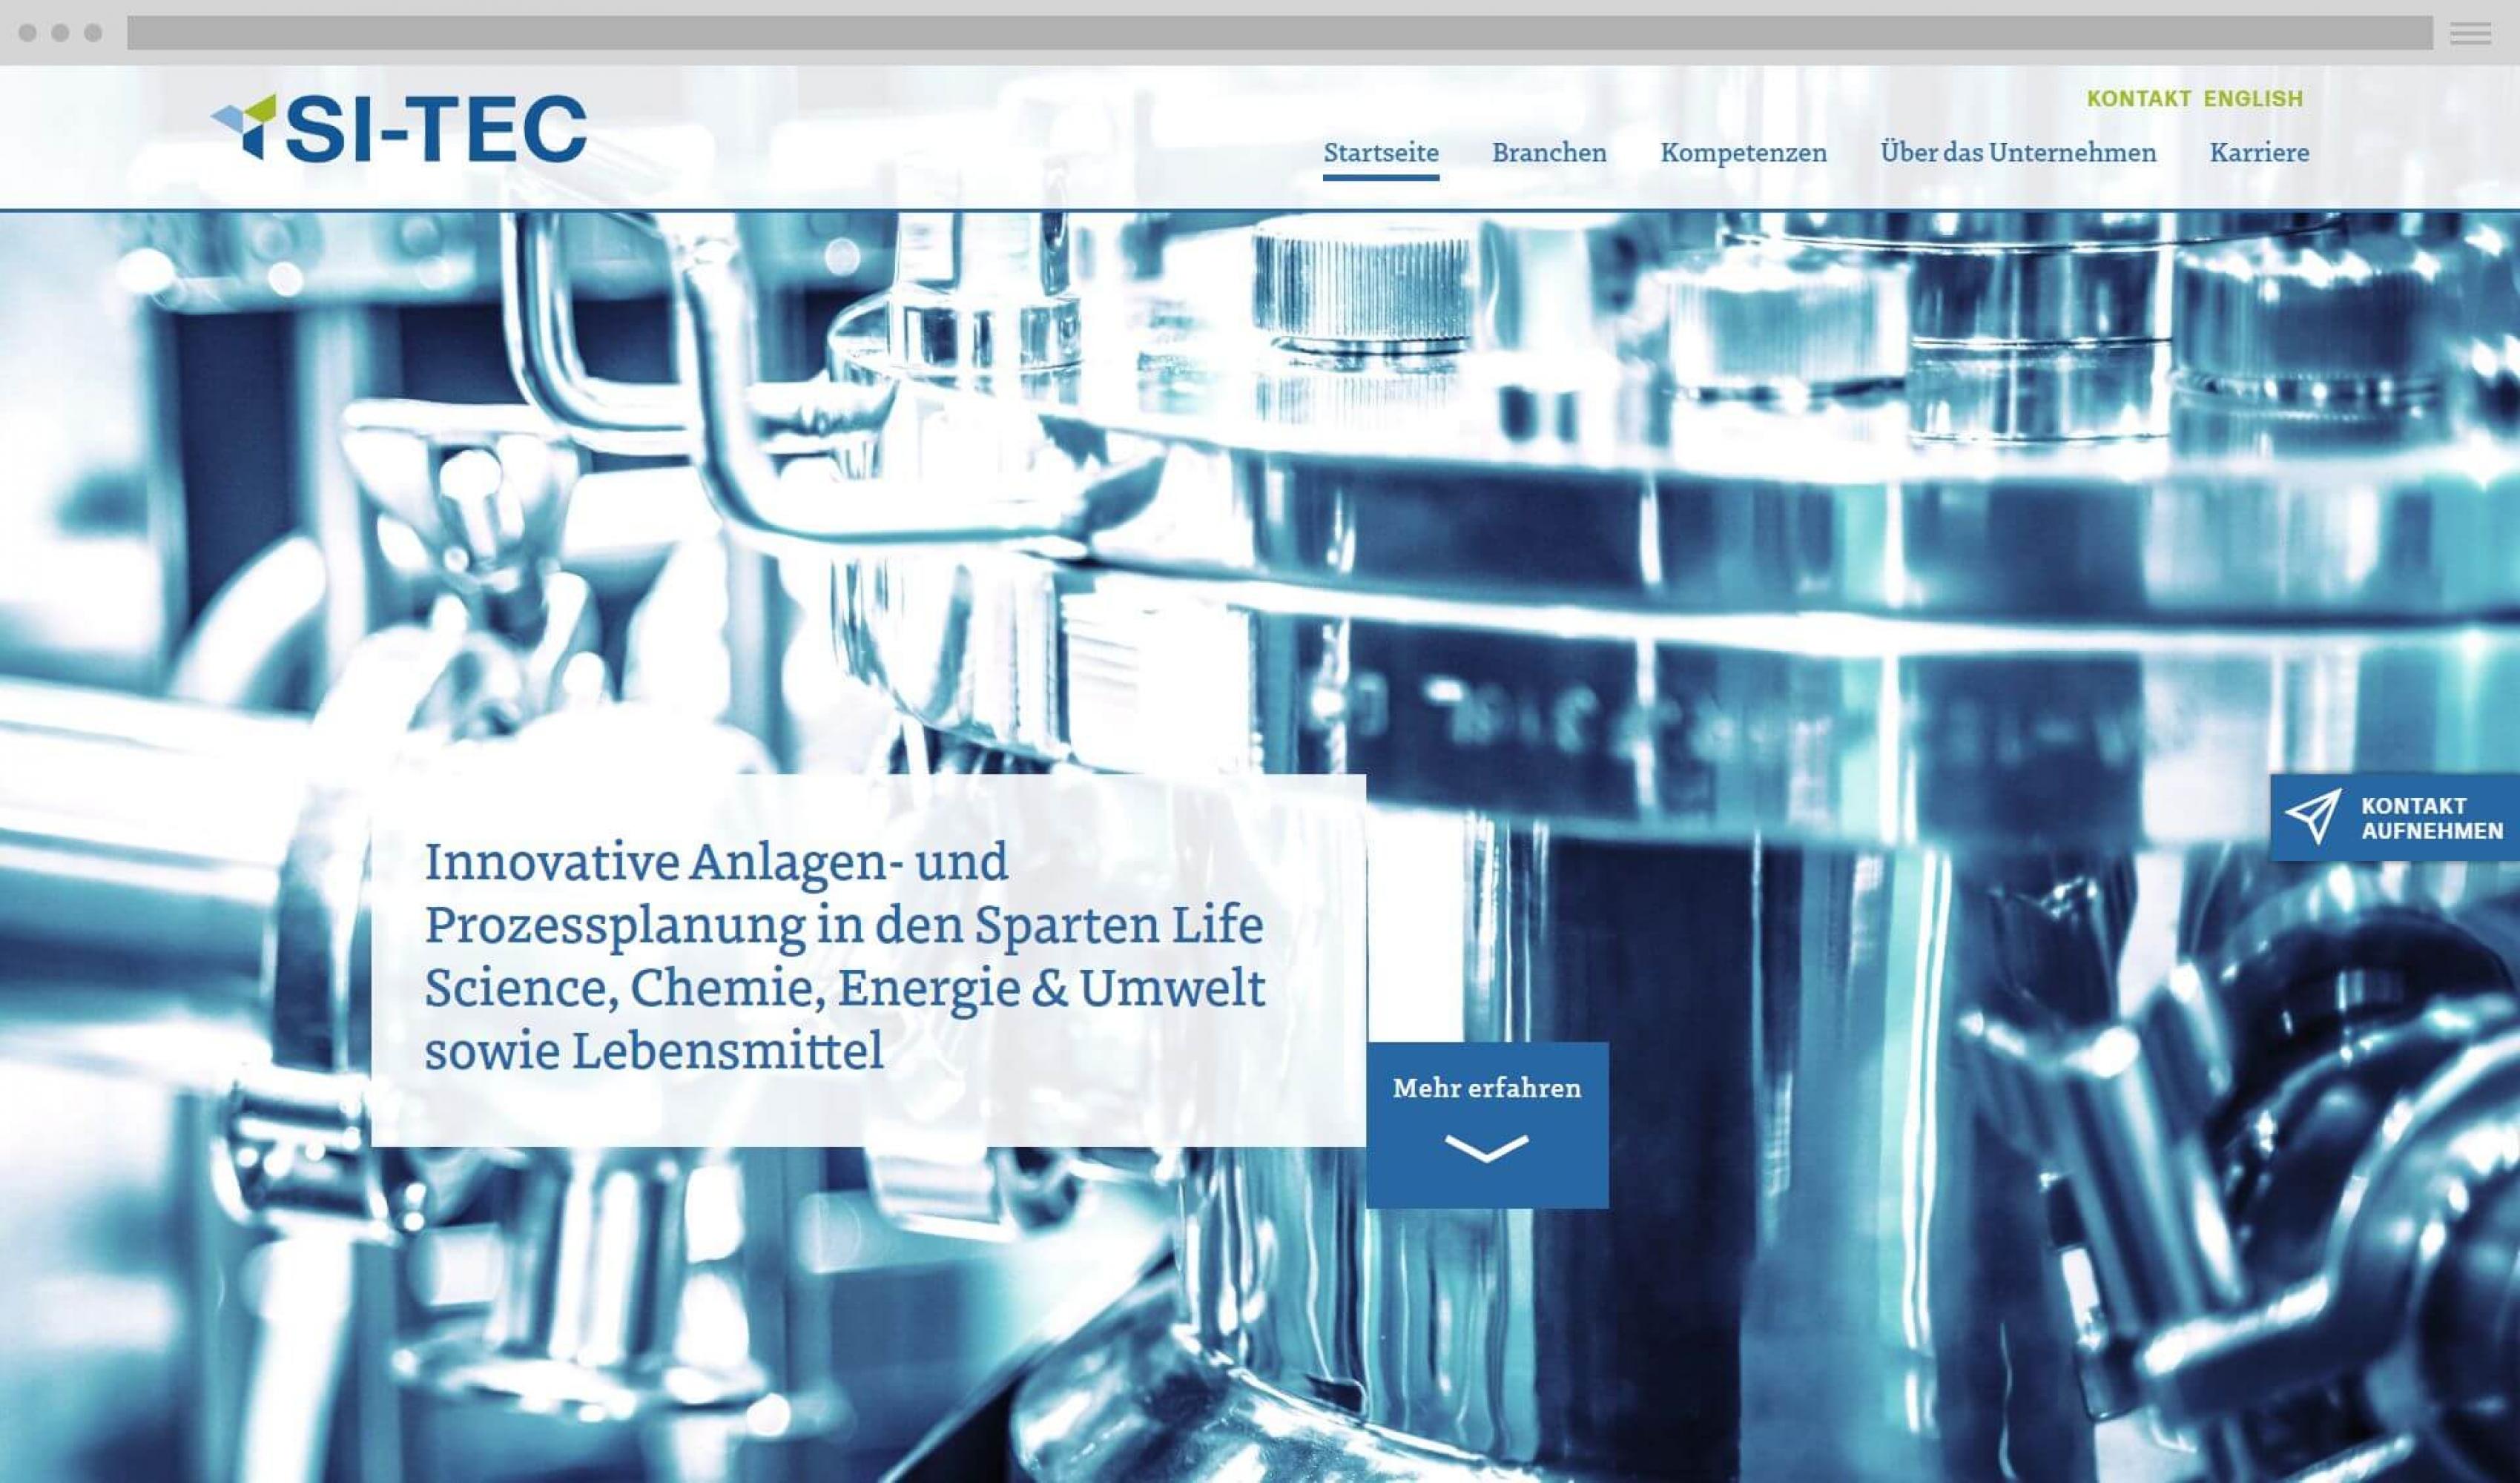Viewport: 2520px width, 1483px height.
Task: Open Über das Unternehmen menu item
Action: click(2018, 152)
